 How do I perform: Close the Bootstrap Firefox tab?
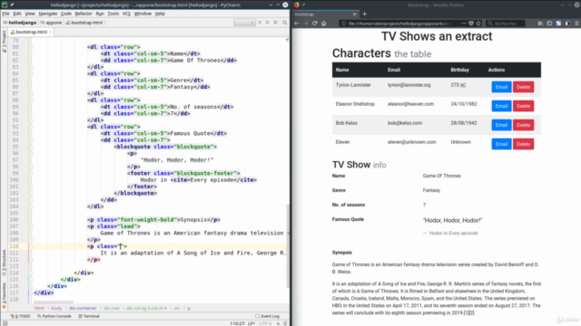coord(355,14)
